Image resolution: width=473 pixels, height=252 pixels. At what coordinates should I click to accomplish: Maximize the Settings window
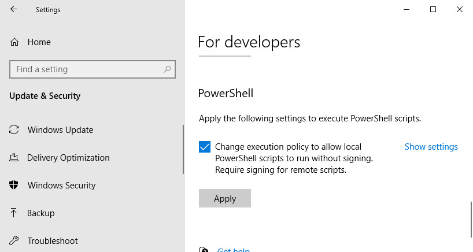point(433,9)
